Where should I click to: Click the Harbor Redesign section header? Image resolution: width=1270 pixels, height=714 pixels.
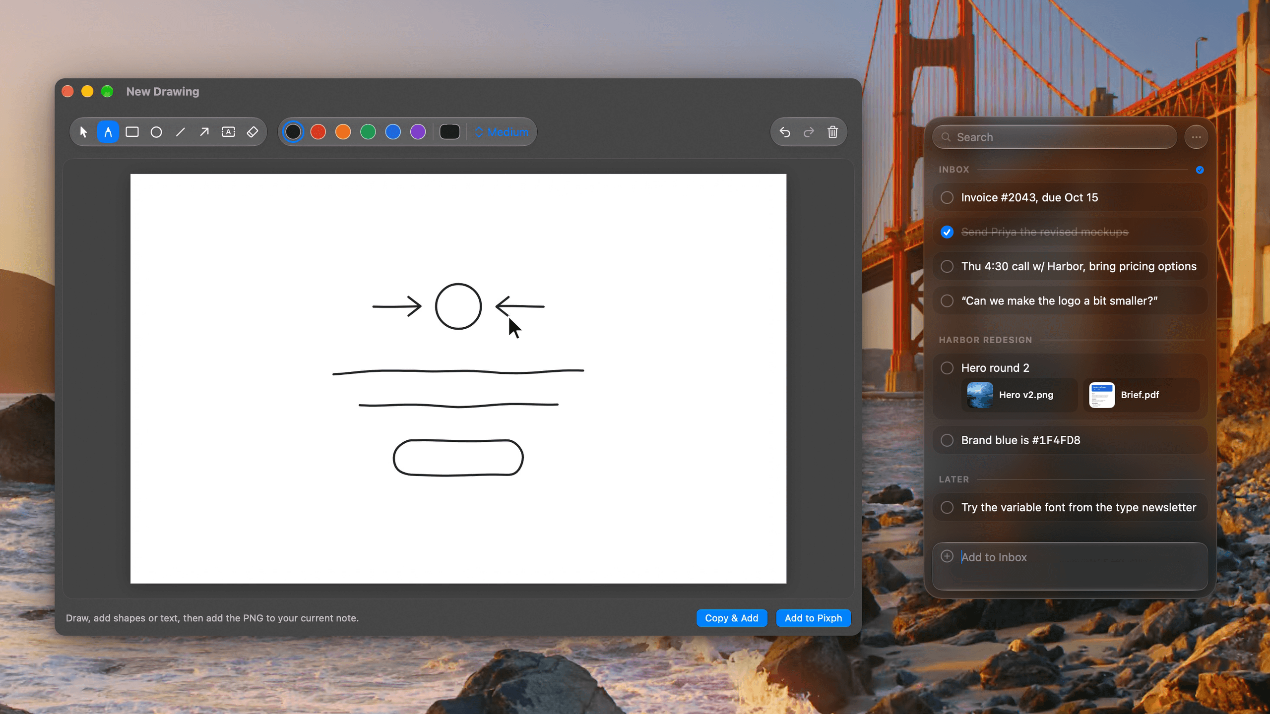tap(985, 340)
